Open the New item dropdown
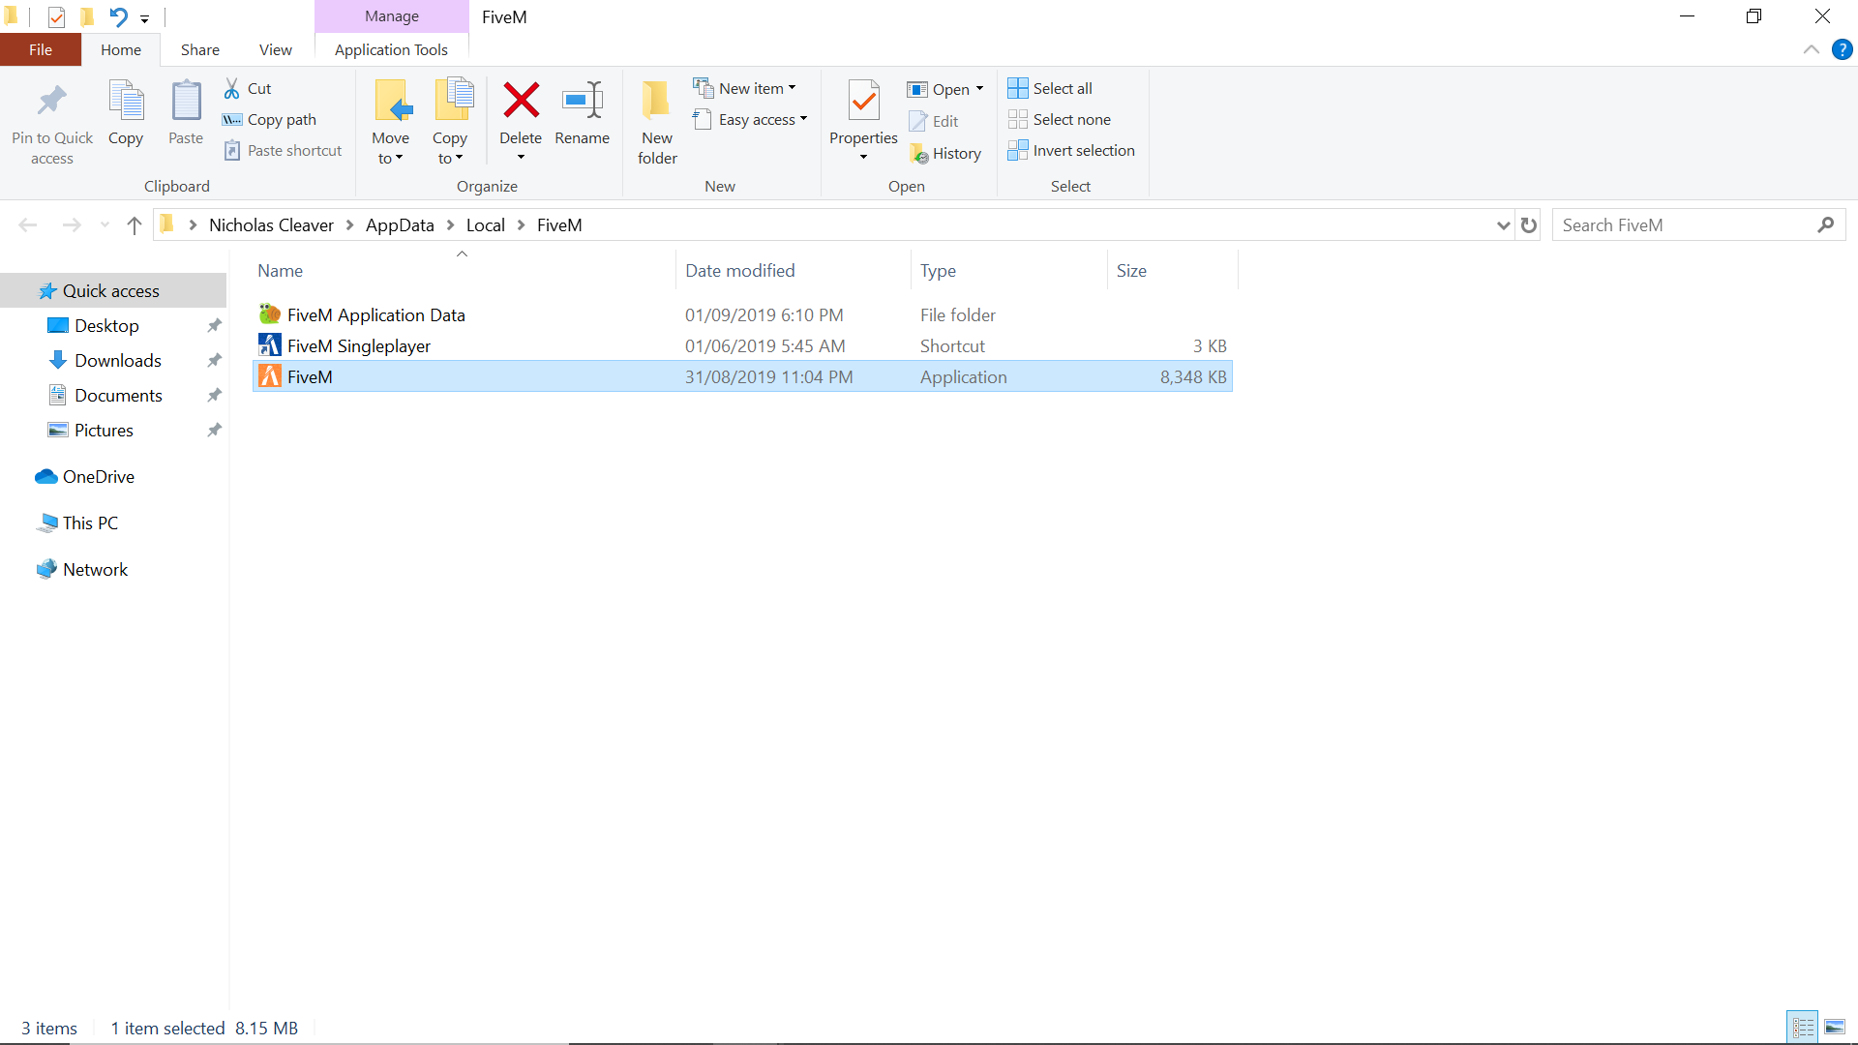The image size is (1858, 1045). (745, 88)
